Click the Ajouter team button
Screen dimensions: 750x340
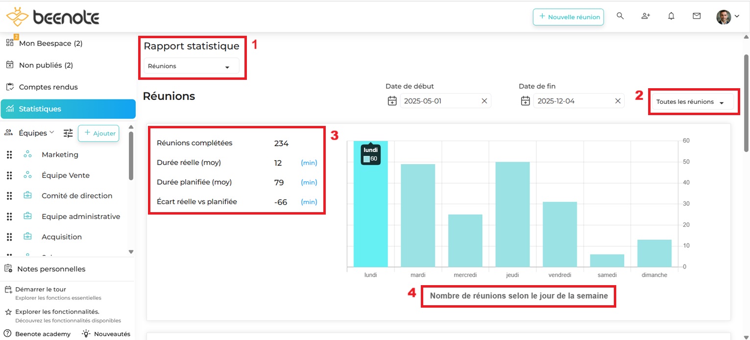click(x=98, y=133)
